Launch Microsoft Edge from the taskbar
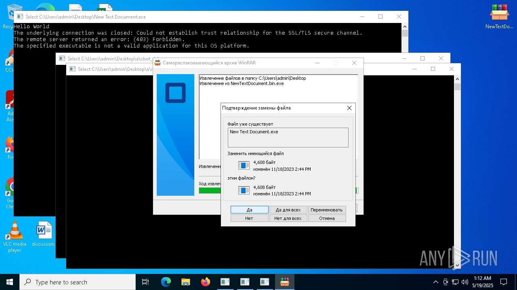Image resolution: width=517 pixels, height=290 pixels. point(166,282)
